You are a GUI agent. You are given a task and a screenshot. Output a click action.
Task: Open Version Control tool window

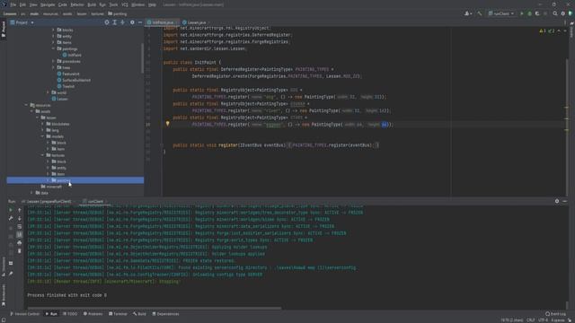coord(24,314)
